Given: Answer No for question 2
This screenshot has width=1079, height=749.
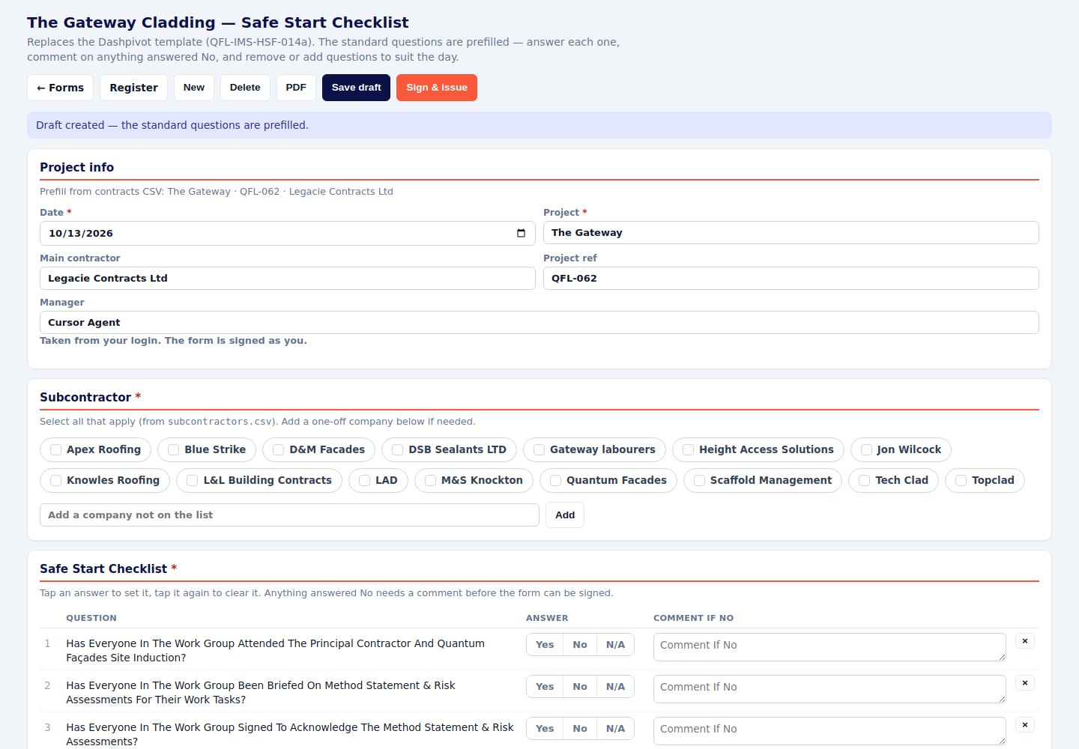Looking at the screenshot, I should tap(580, 687).
